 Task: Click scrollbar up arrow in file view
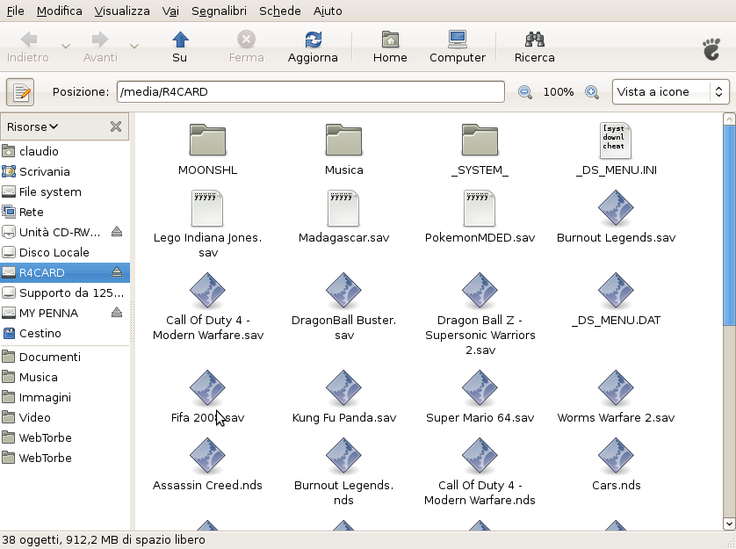coord(729,119)
